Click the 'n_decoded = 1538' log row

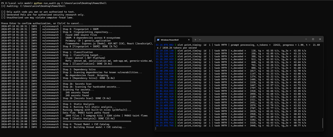click(231, 82)
